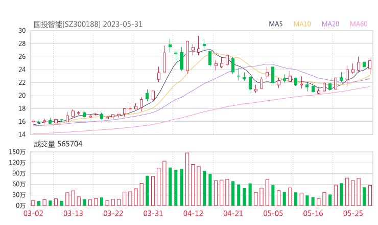Image resolution: width=378 pixels, height=225 pixels.
Task: Click the 05-16 date axis label
Action: coord(313,213)
